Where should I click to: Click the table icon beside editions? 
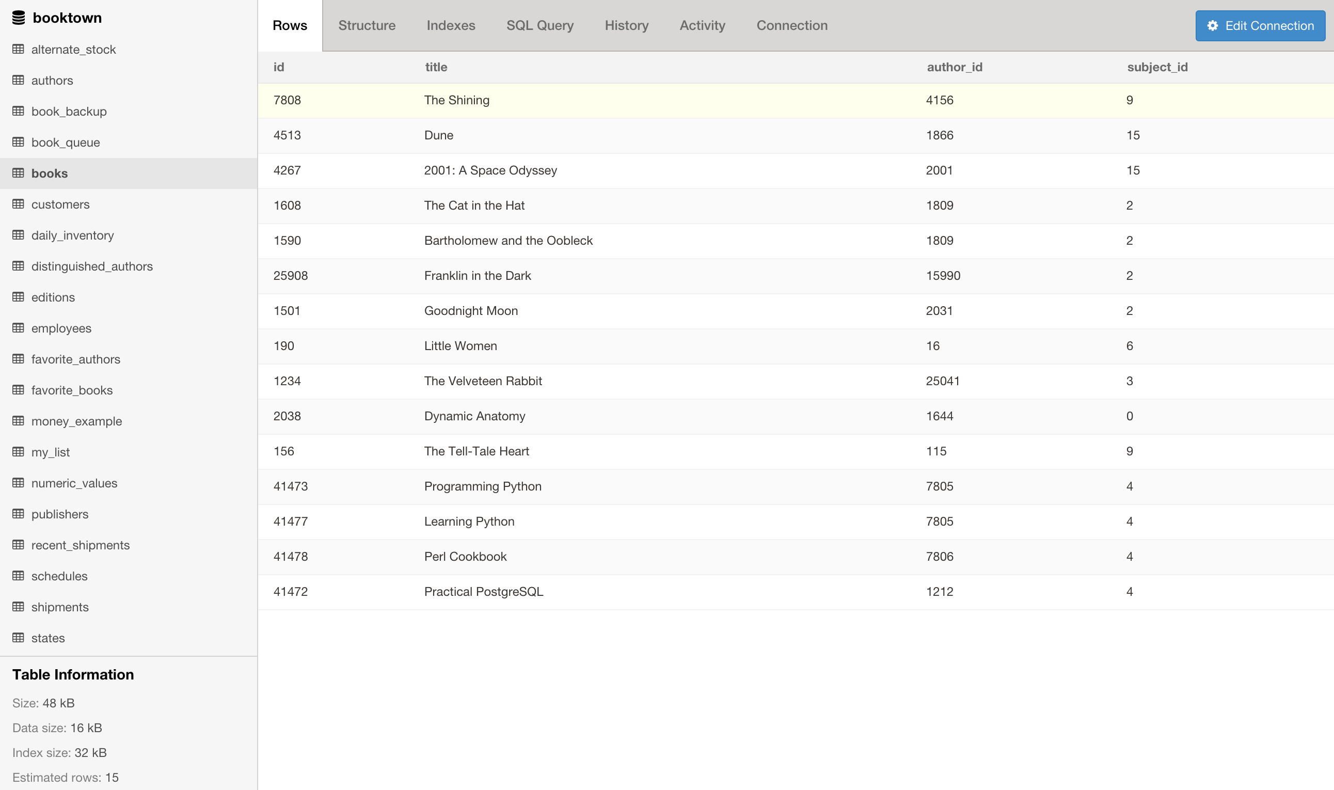point(18,296)
